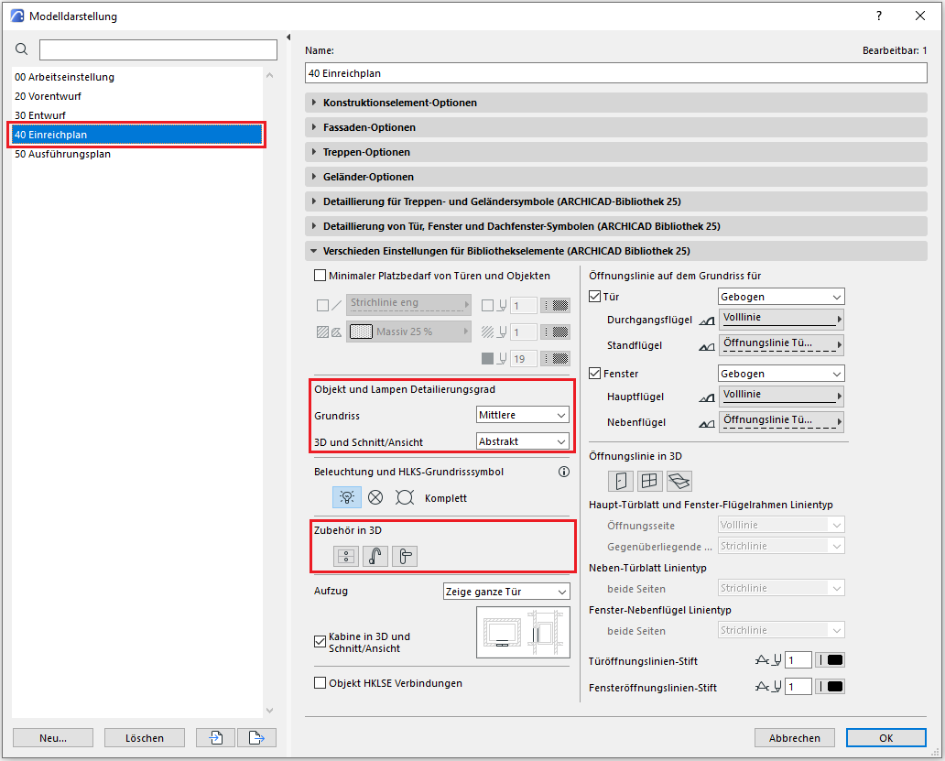945x761 pixels.
Task: Click the Abbrechen button
Action: click(x=794, y=737)
